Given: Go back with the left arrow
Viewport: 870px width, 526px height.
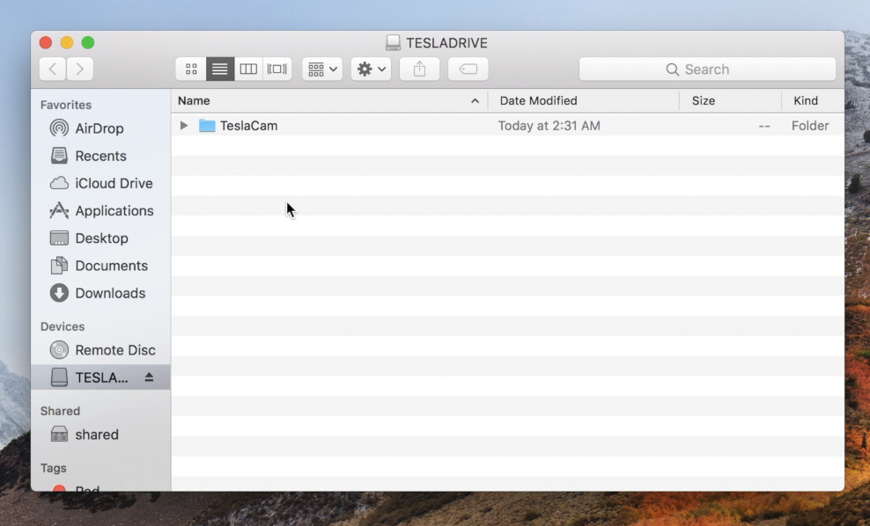Looking at the screenshot, I should click(53, 69).
